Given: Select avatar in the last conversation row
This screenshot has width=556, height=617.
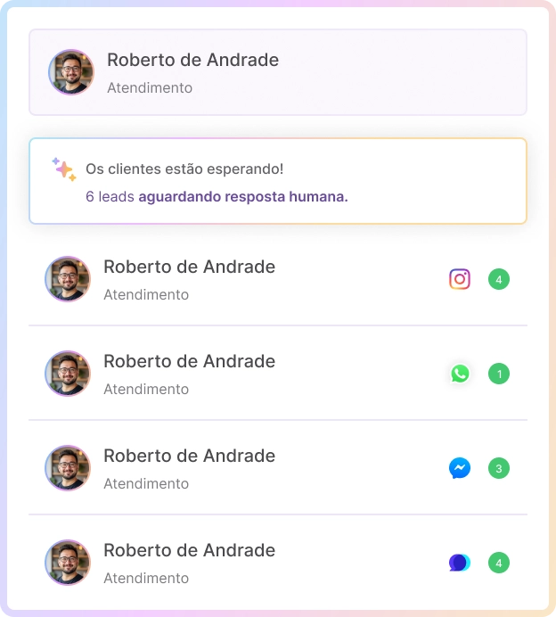Looking at the screenshot, I should tap(68, 563).
